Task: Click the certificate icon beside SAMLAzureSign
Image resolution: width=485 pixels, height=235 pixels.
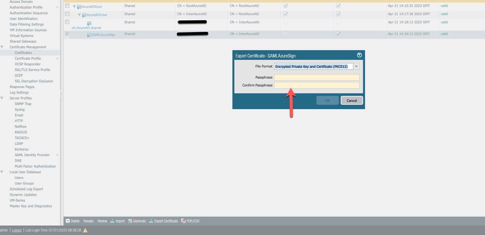Action: pyautogui.click(x=89, y=35)
